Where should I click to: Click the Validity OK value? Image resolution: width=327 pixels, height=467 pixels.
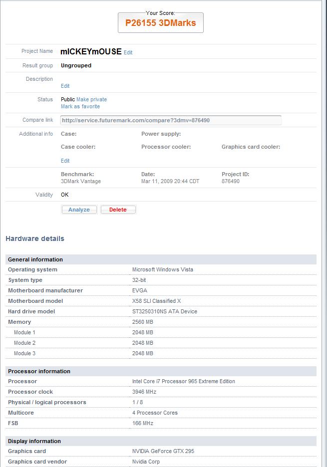pos(65,195)
